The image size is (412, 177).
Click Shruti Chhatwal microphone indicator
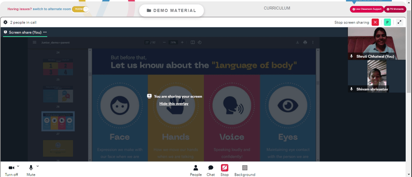coord(351,56)
